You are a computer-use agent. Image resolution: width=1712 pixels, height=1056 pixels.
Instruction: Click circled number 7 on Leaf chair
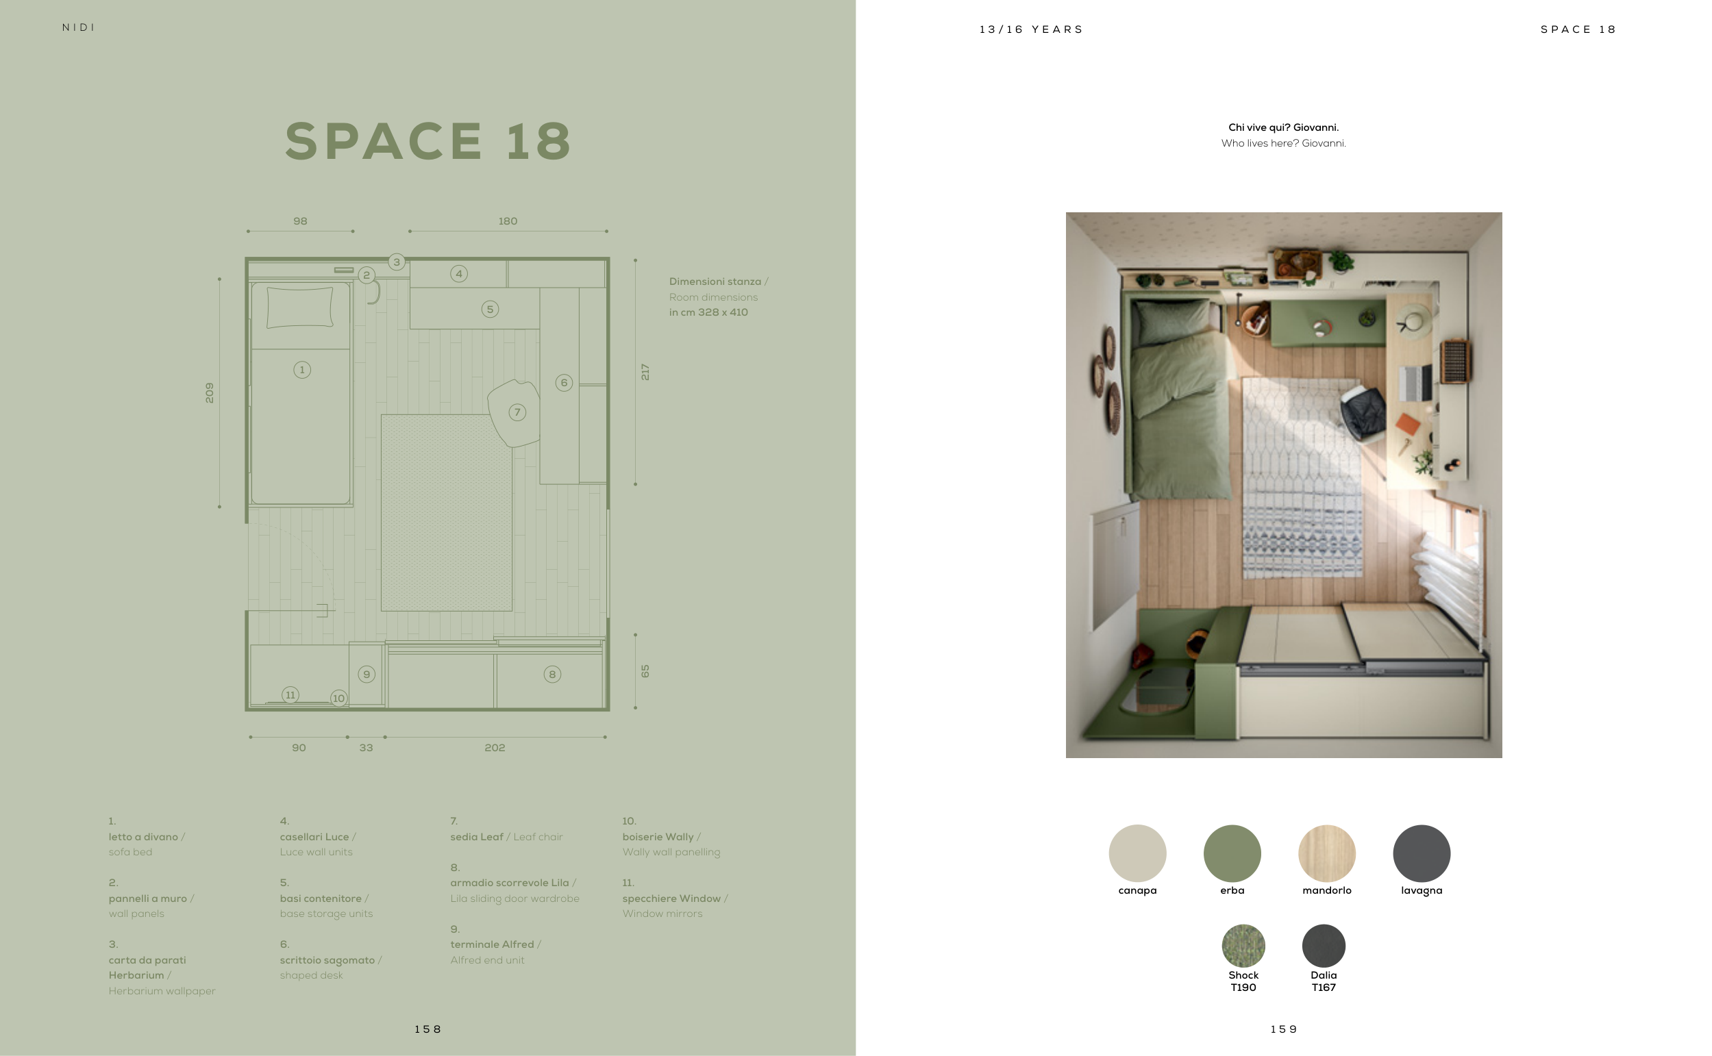coord(517,412)
